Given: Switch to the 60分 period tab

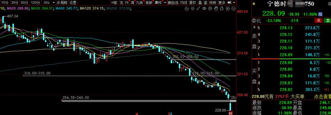Looking at the screenshot, I should [x=25, y=2].
